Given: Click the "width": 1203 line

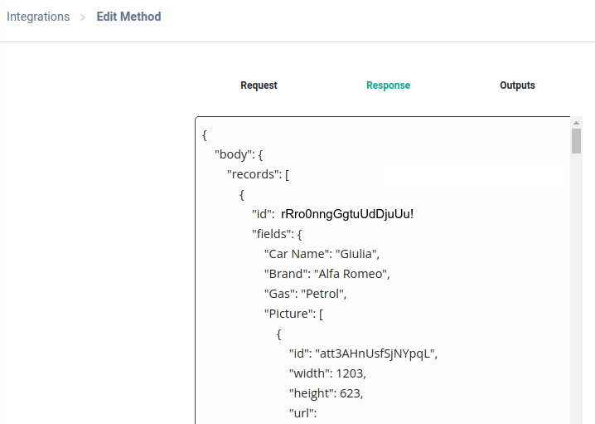Looking at the screenshot, I should [x=327, y=373].
